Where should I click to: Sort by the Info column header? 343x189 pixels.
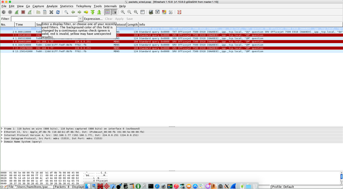coord(240,24)
